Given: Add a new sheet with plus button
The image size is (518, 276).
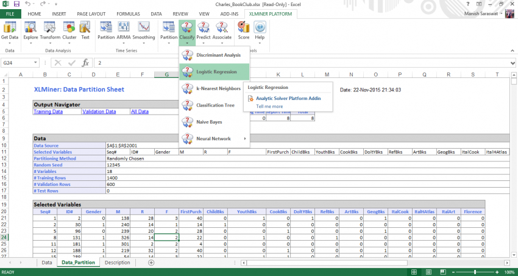Looking at the screenshot, I should (151, 263).
